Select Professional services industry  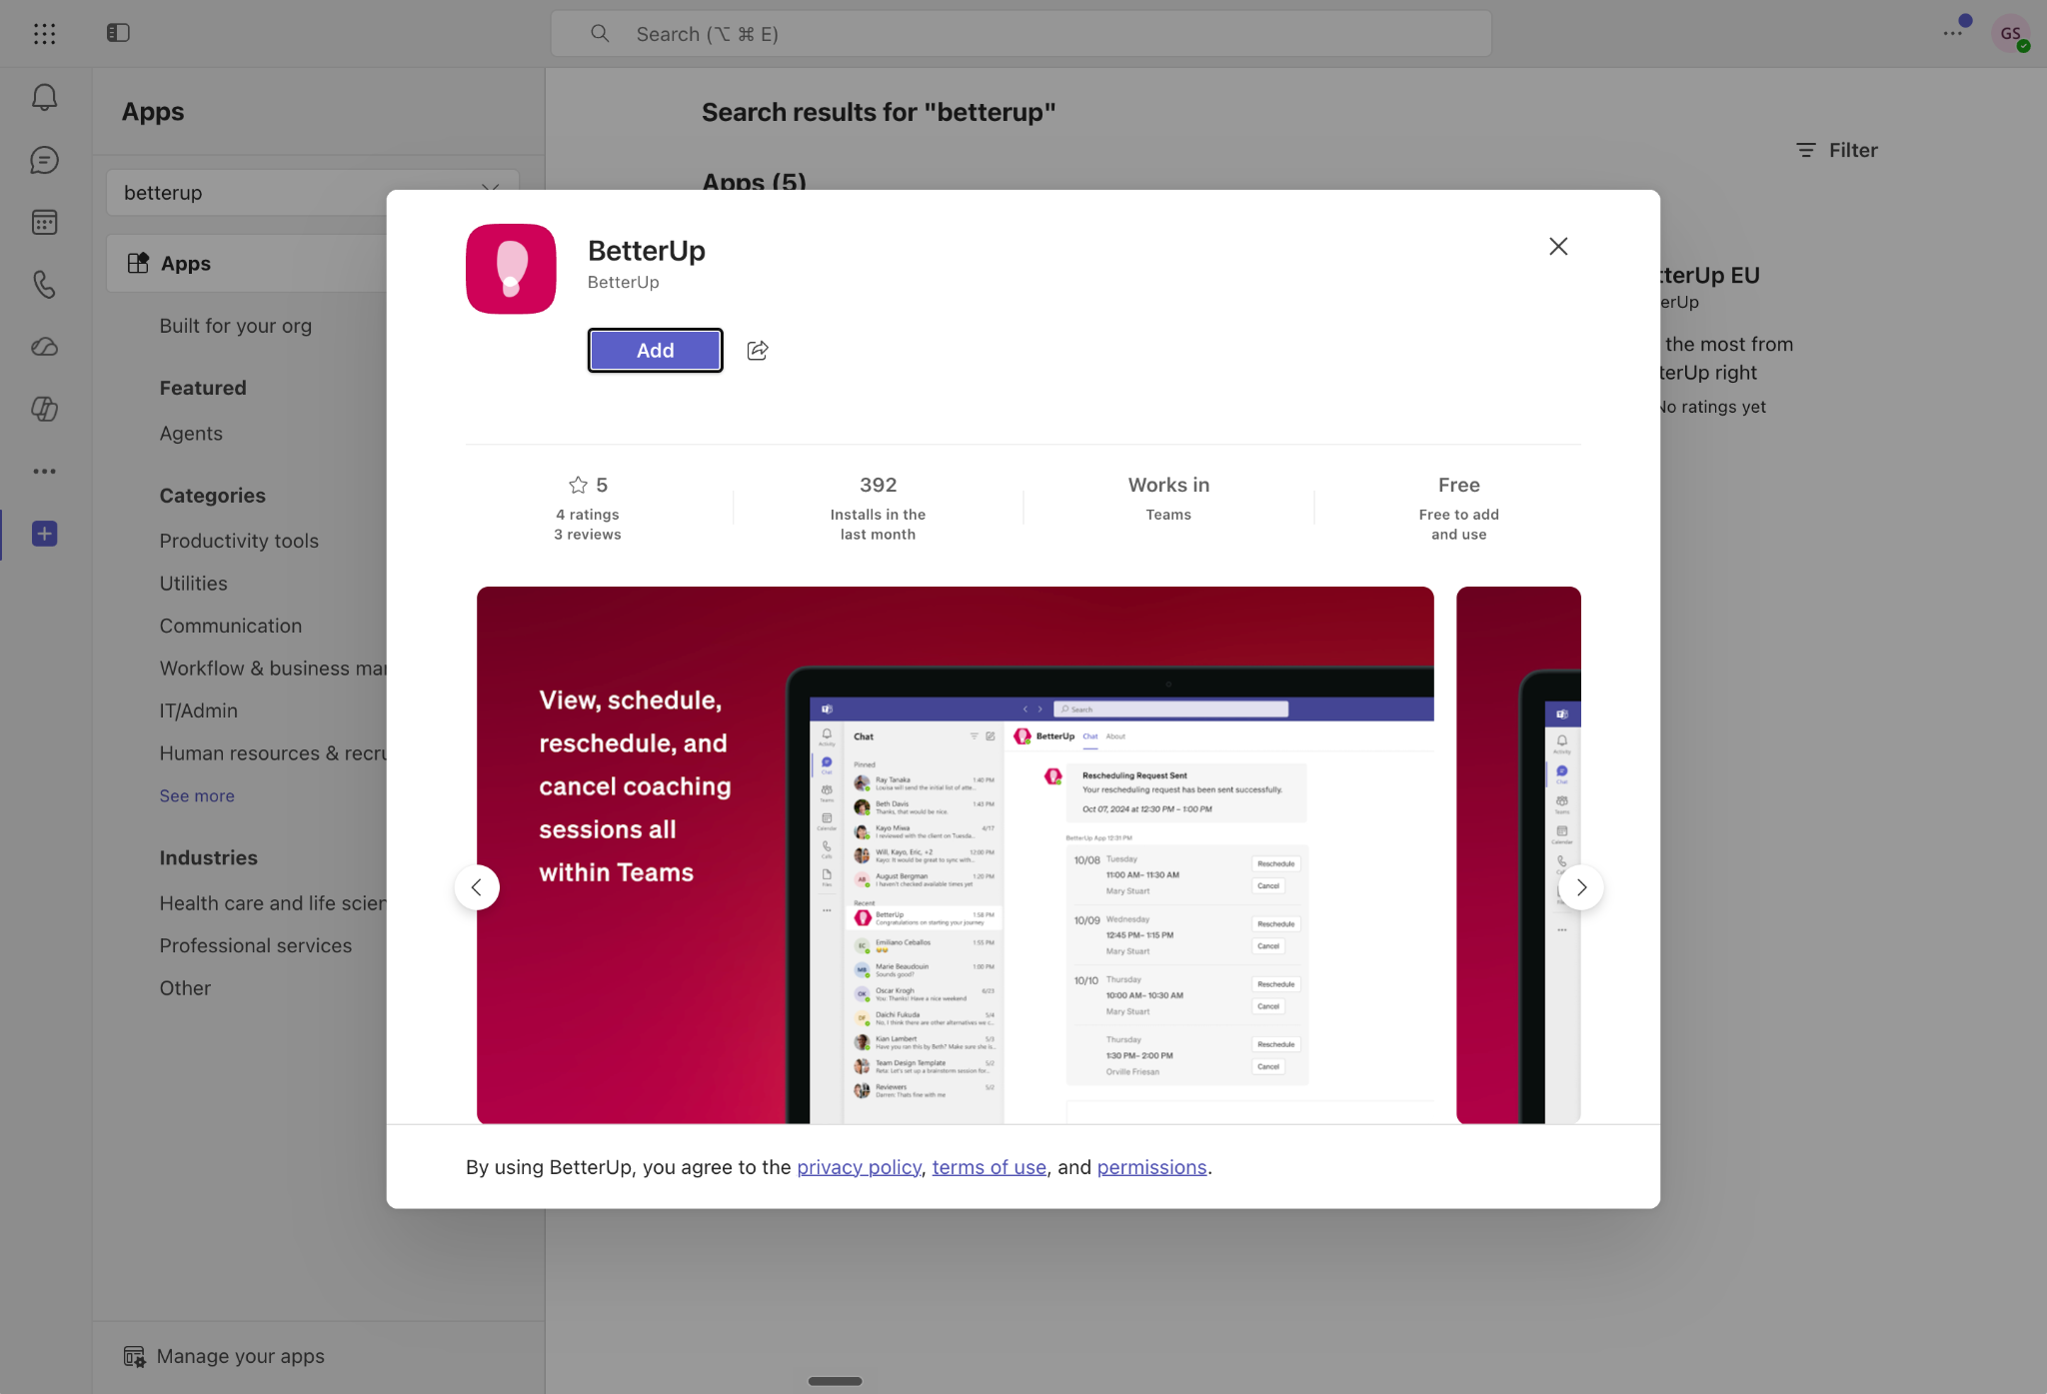pyautogui.click(x=255, y=945)
